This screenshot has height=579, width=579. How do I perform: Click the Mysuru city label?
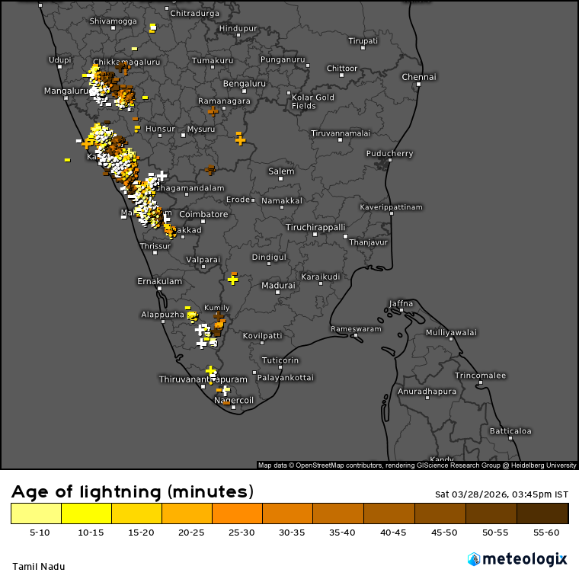pos(201,130)
